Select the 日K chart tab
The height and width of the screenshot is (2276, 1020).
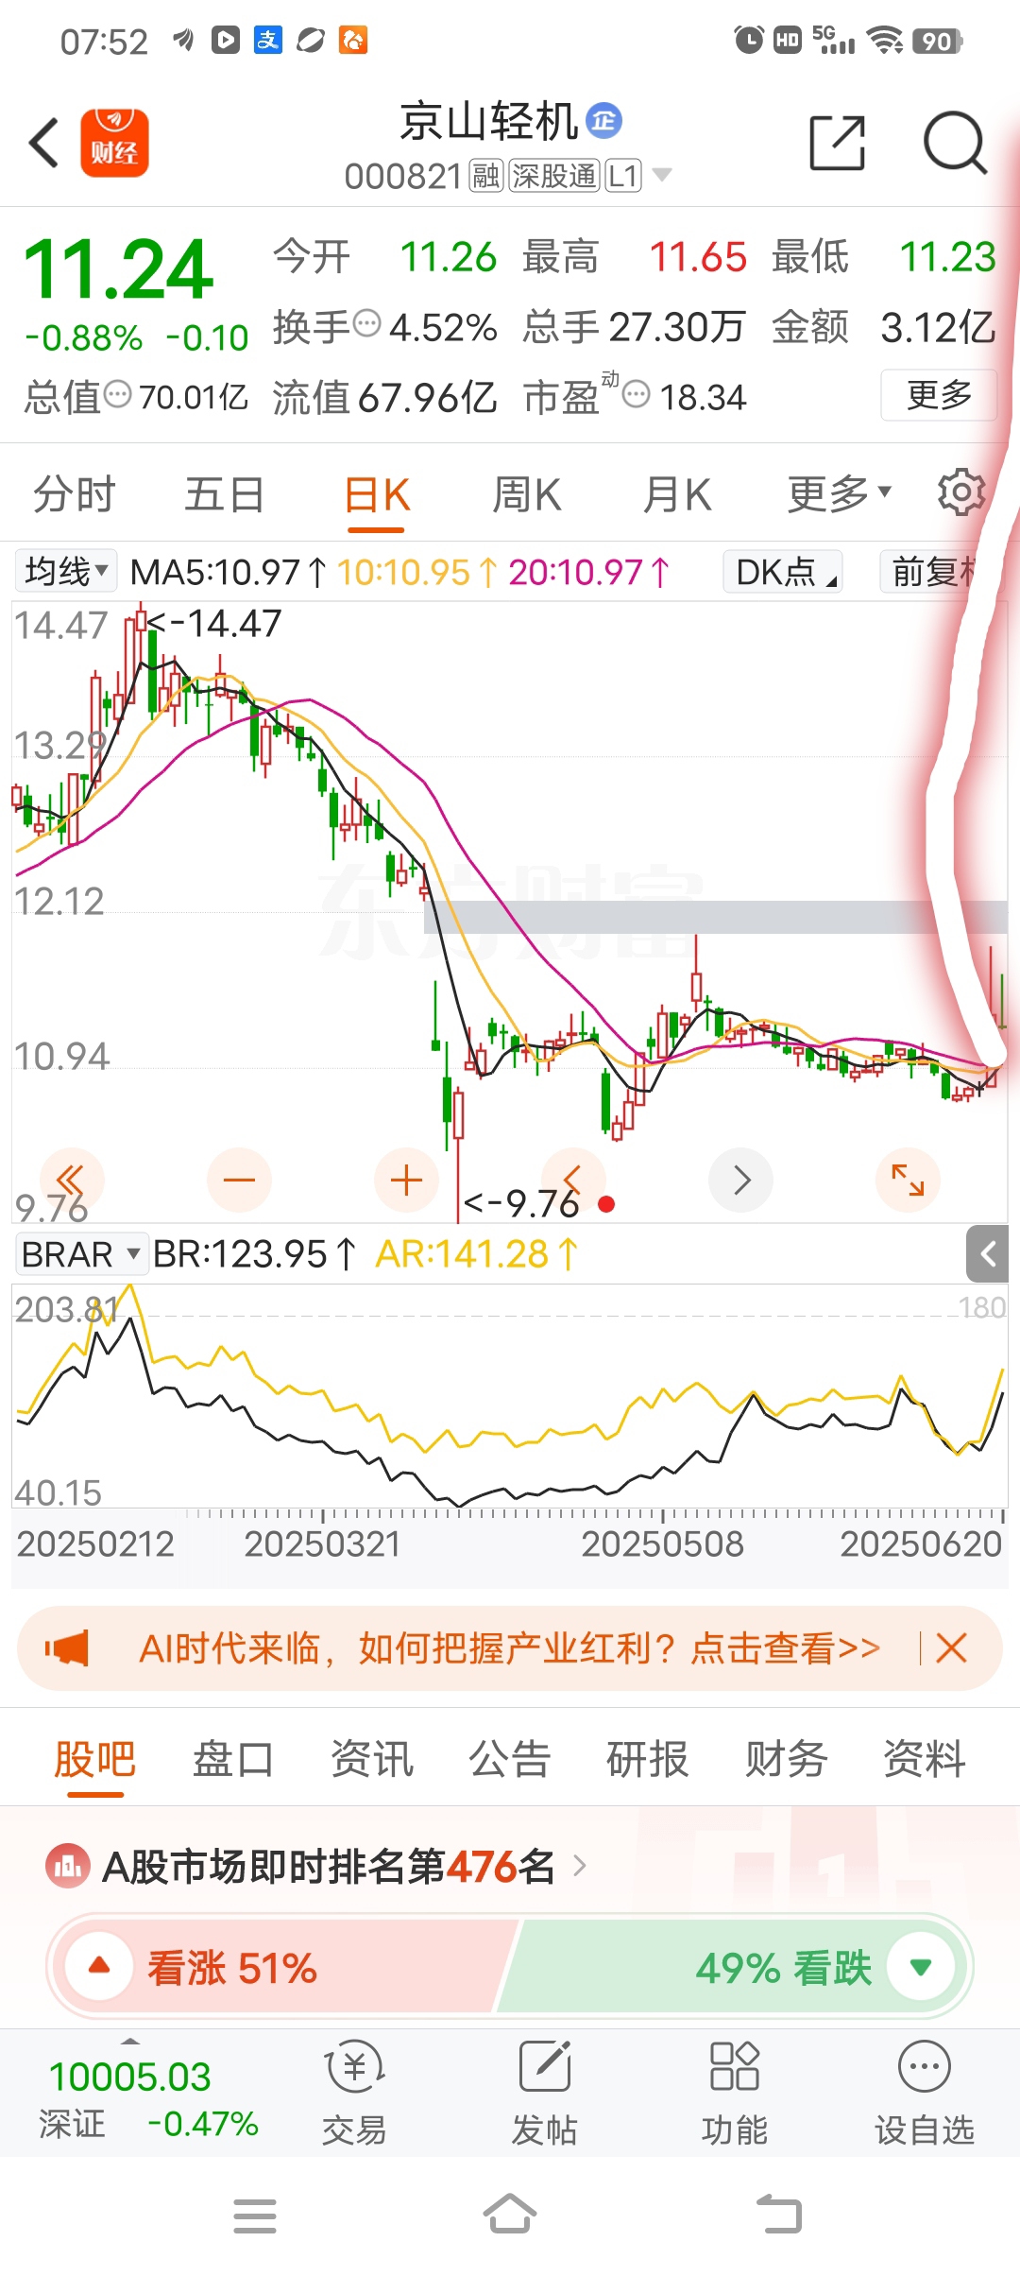tap(377, 494)
